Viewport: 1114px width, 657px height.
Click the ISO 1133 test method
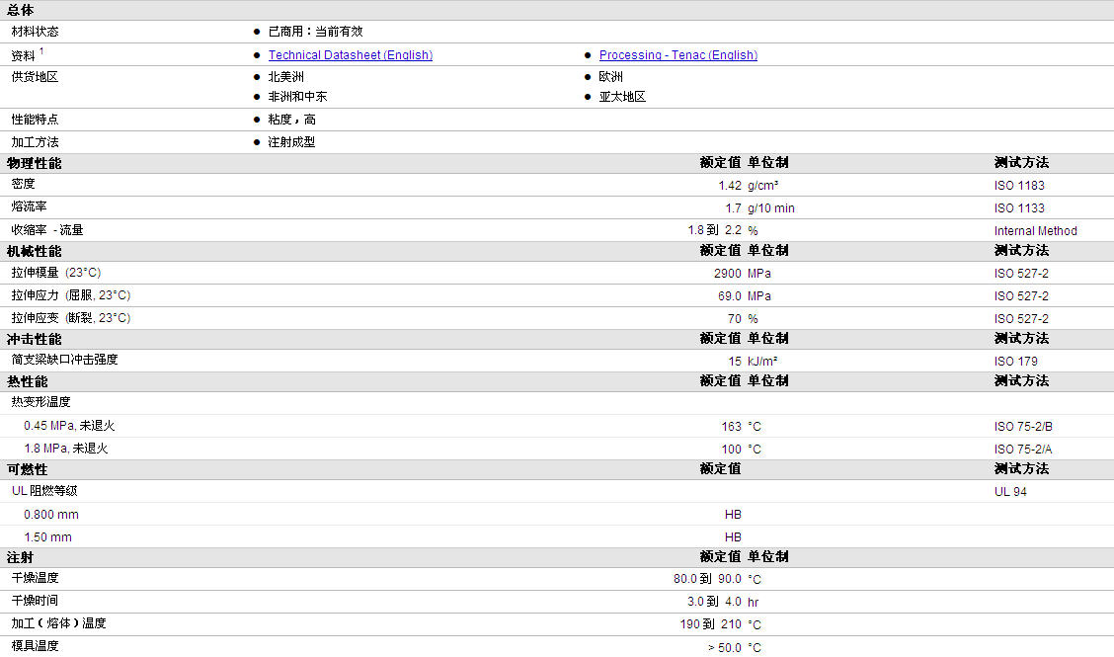click(x=1019, y=208)
